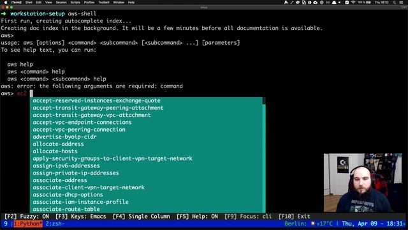Click the completion menu scrollbar
The image size is (408, 230).
click(x=264, y=155)
